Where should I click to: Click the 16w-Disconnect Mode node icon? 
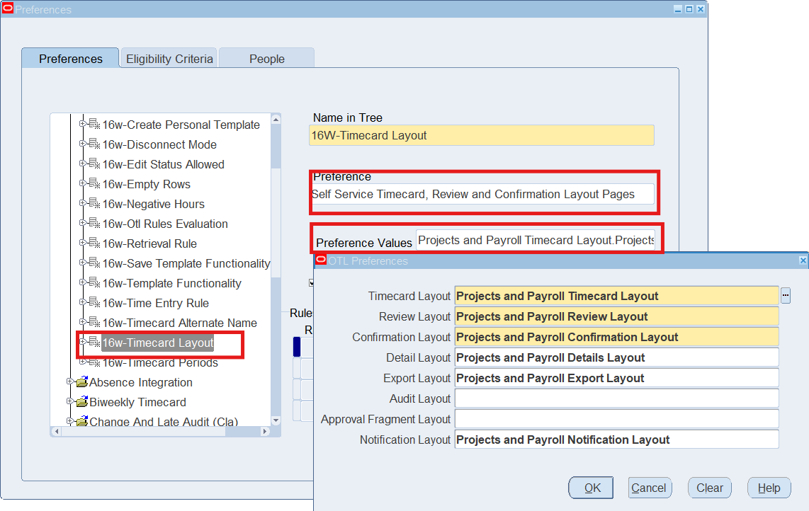coord(94,144)
